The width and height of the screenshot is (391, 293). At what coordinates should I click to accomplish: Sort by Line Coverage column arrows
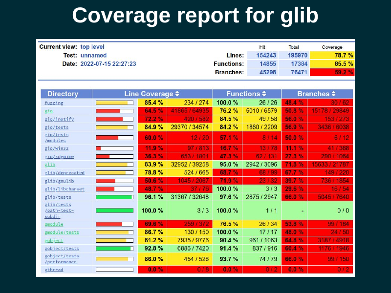pyautogui.click(x=177, y=94)
